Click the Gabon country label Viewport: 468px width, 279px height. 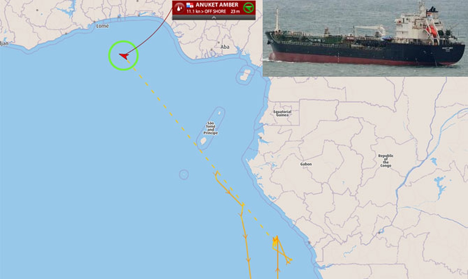click(x=306, y=164)
